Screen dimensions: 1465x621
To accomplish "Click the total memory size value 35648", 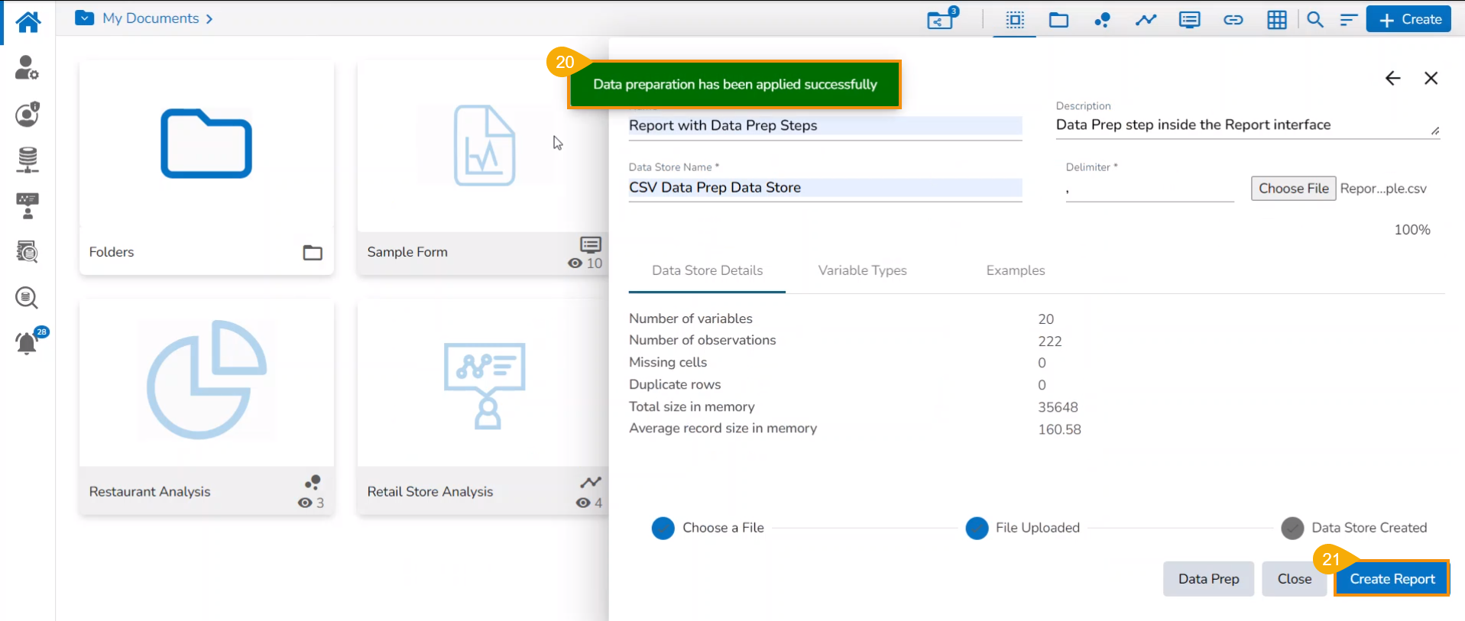I will pos(1058,407).
